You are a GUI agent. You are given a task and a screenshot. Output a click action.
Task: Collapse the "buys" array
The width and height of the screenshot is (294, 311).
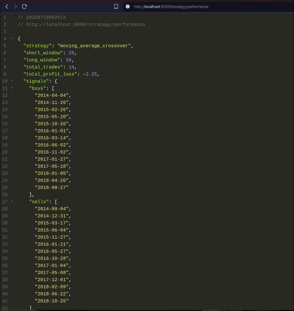click(12, 88)
